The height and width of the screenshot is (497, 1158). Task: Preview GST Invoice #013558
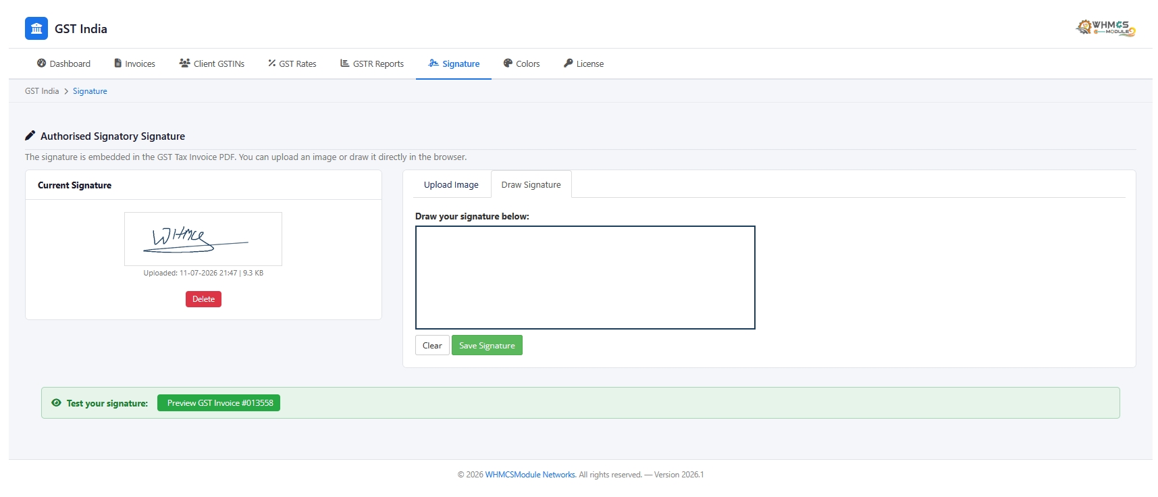[x=219, y=402]
